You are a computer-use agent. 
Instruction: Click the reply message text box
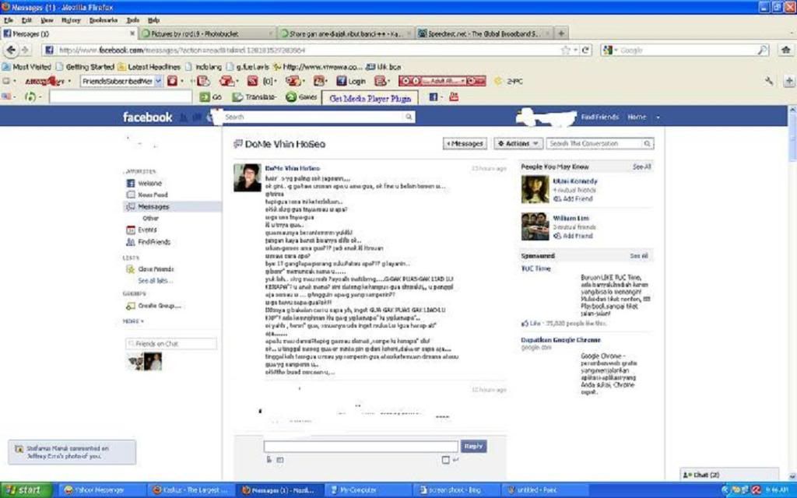tap(361, 446)
